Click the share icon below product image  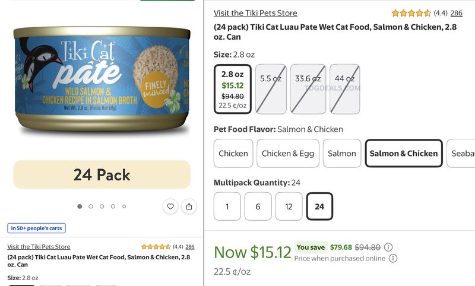[189, 206]
